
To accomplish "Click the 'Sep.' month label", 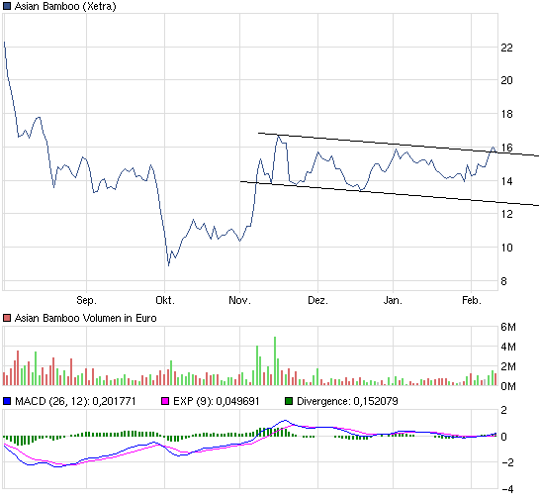I will pos(86,300).
